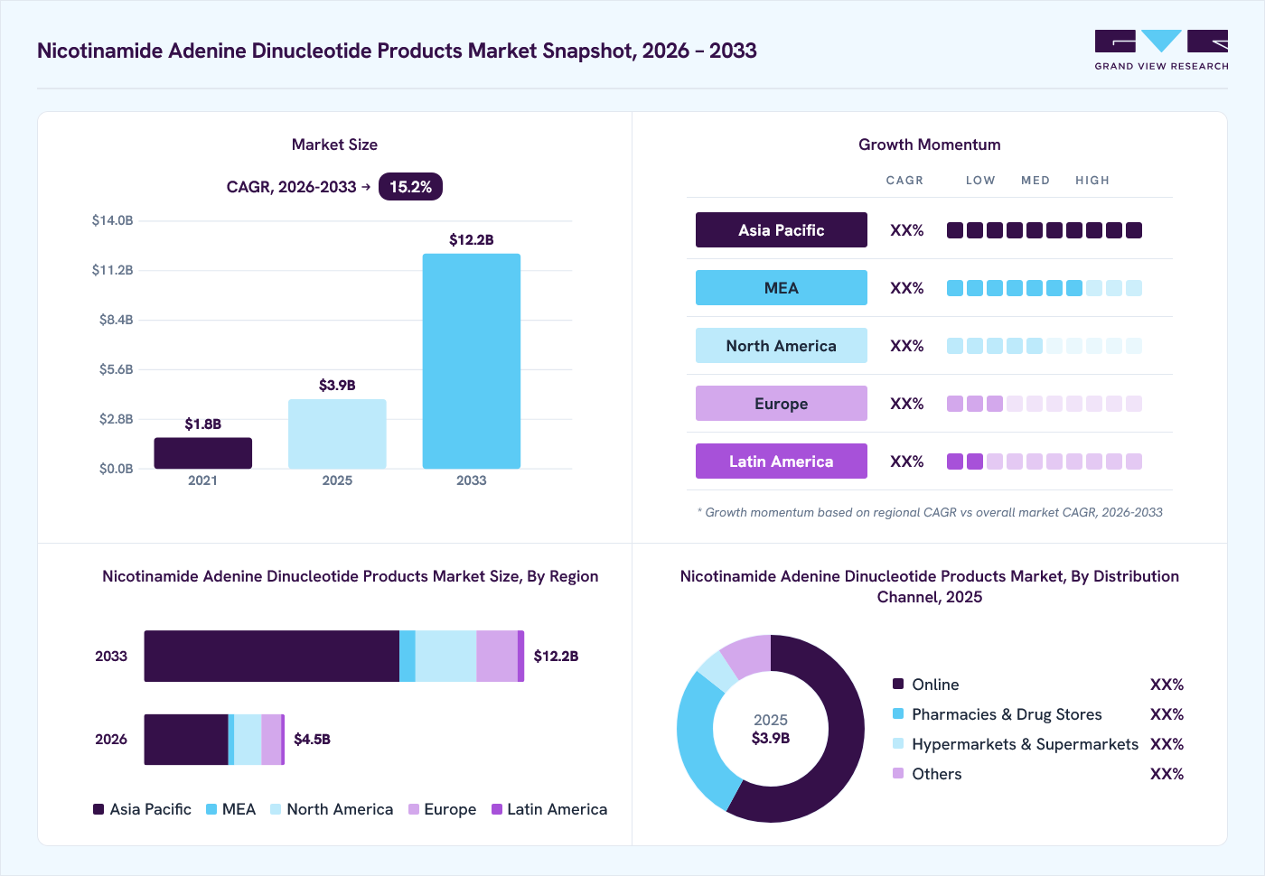This screenshot has height=876, width=1265.
Task: Select the North America region label
Action: (782, 346)
